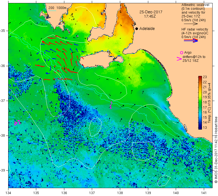Click the '25-Dec-2017' date text

(151, 12)
